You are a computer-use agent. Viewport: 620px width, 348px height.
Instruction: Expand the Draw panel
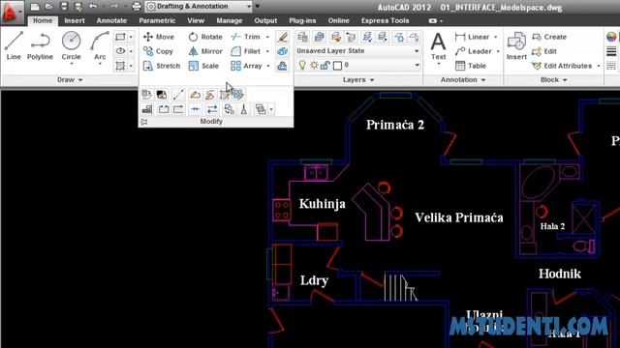pyautogui.click(x=70, y=80)
